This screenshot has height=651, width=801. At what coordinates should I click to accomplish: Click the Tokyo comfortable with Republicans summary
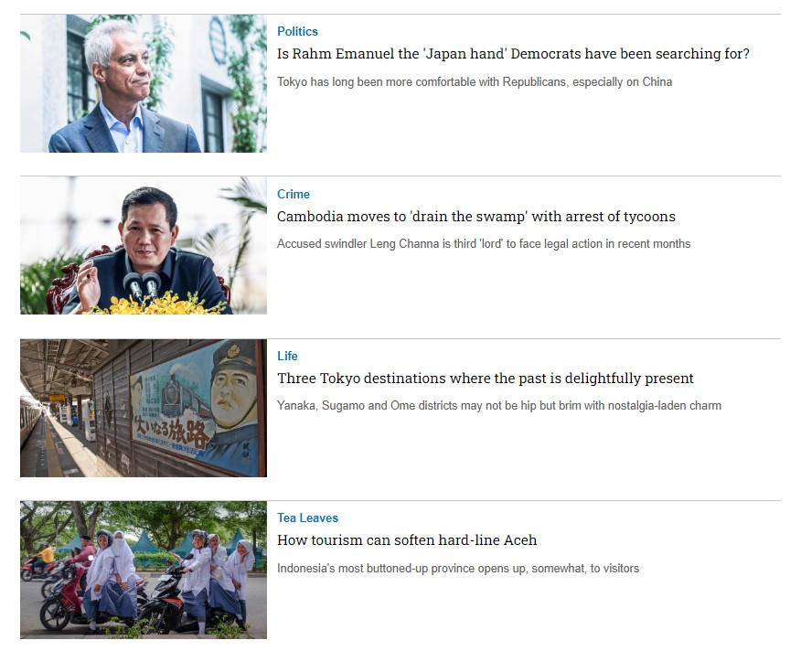point(475,81)
